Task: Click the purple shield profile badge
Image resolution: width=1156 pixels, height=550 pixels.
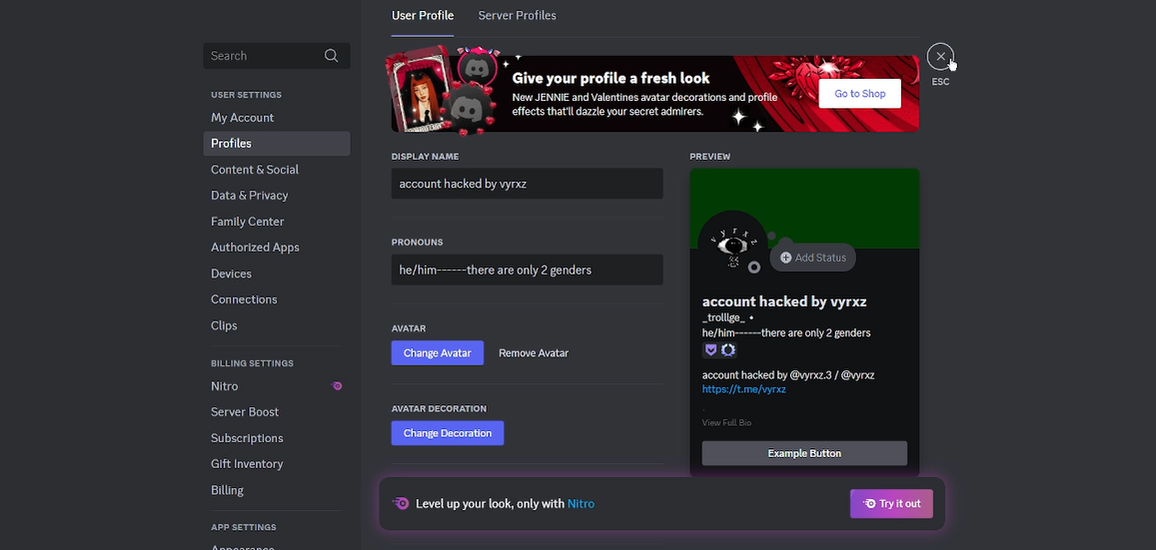Action: (710, 350)
